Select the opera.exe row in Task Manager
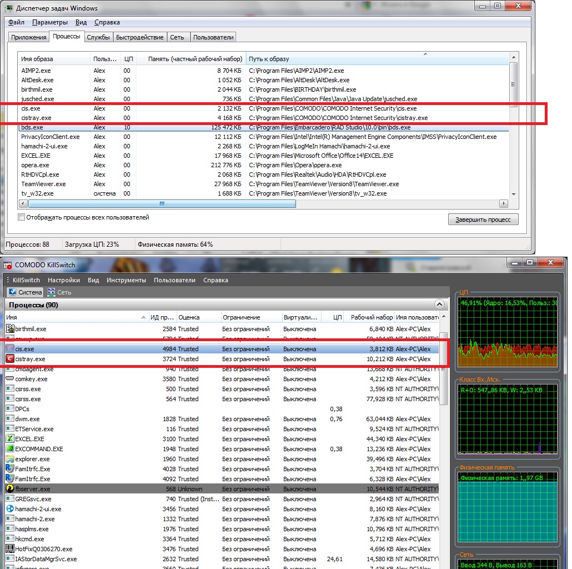 point(263,165)
